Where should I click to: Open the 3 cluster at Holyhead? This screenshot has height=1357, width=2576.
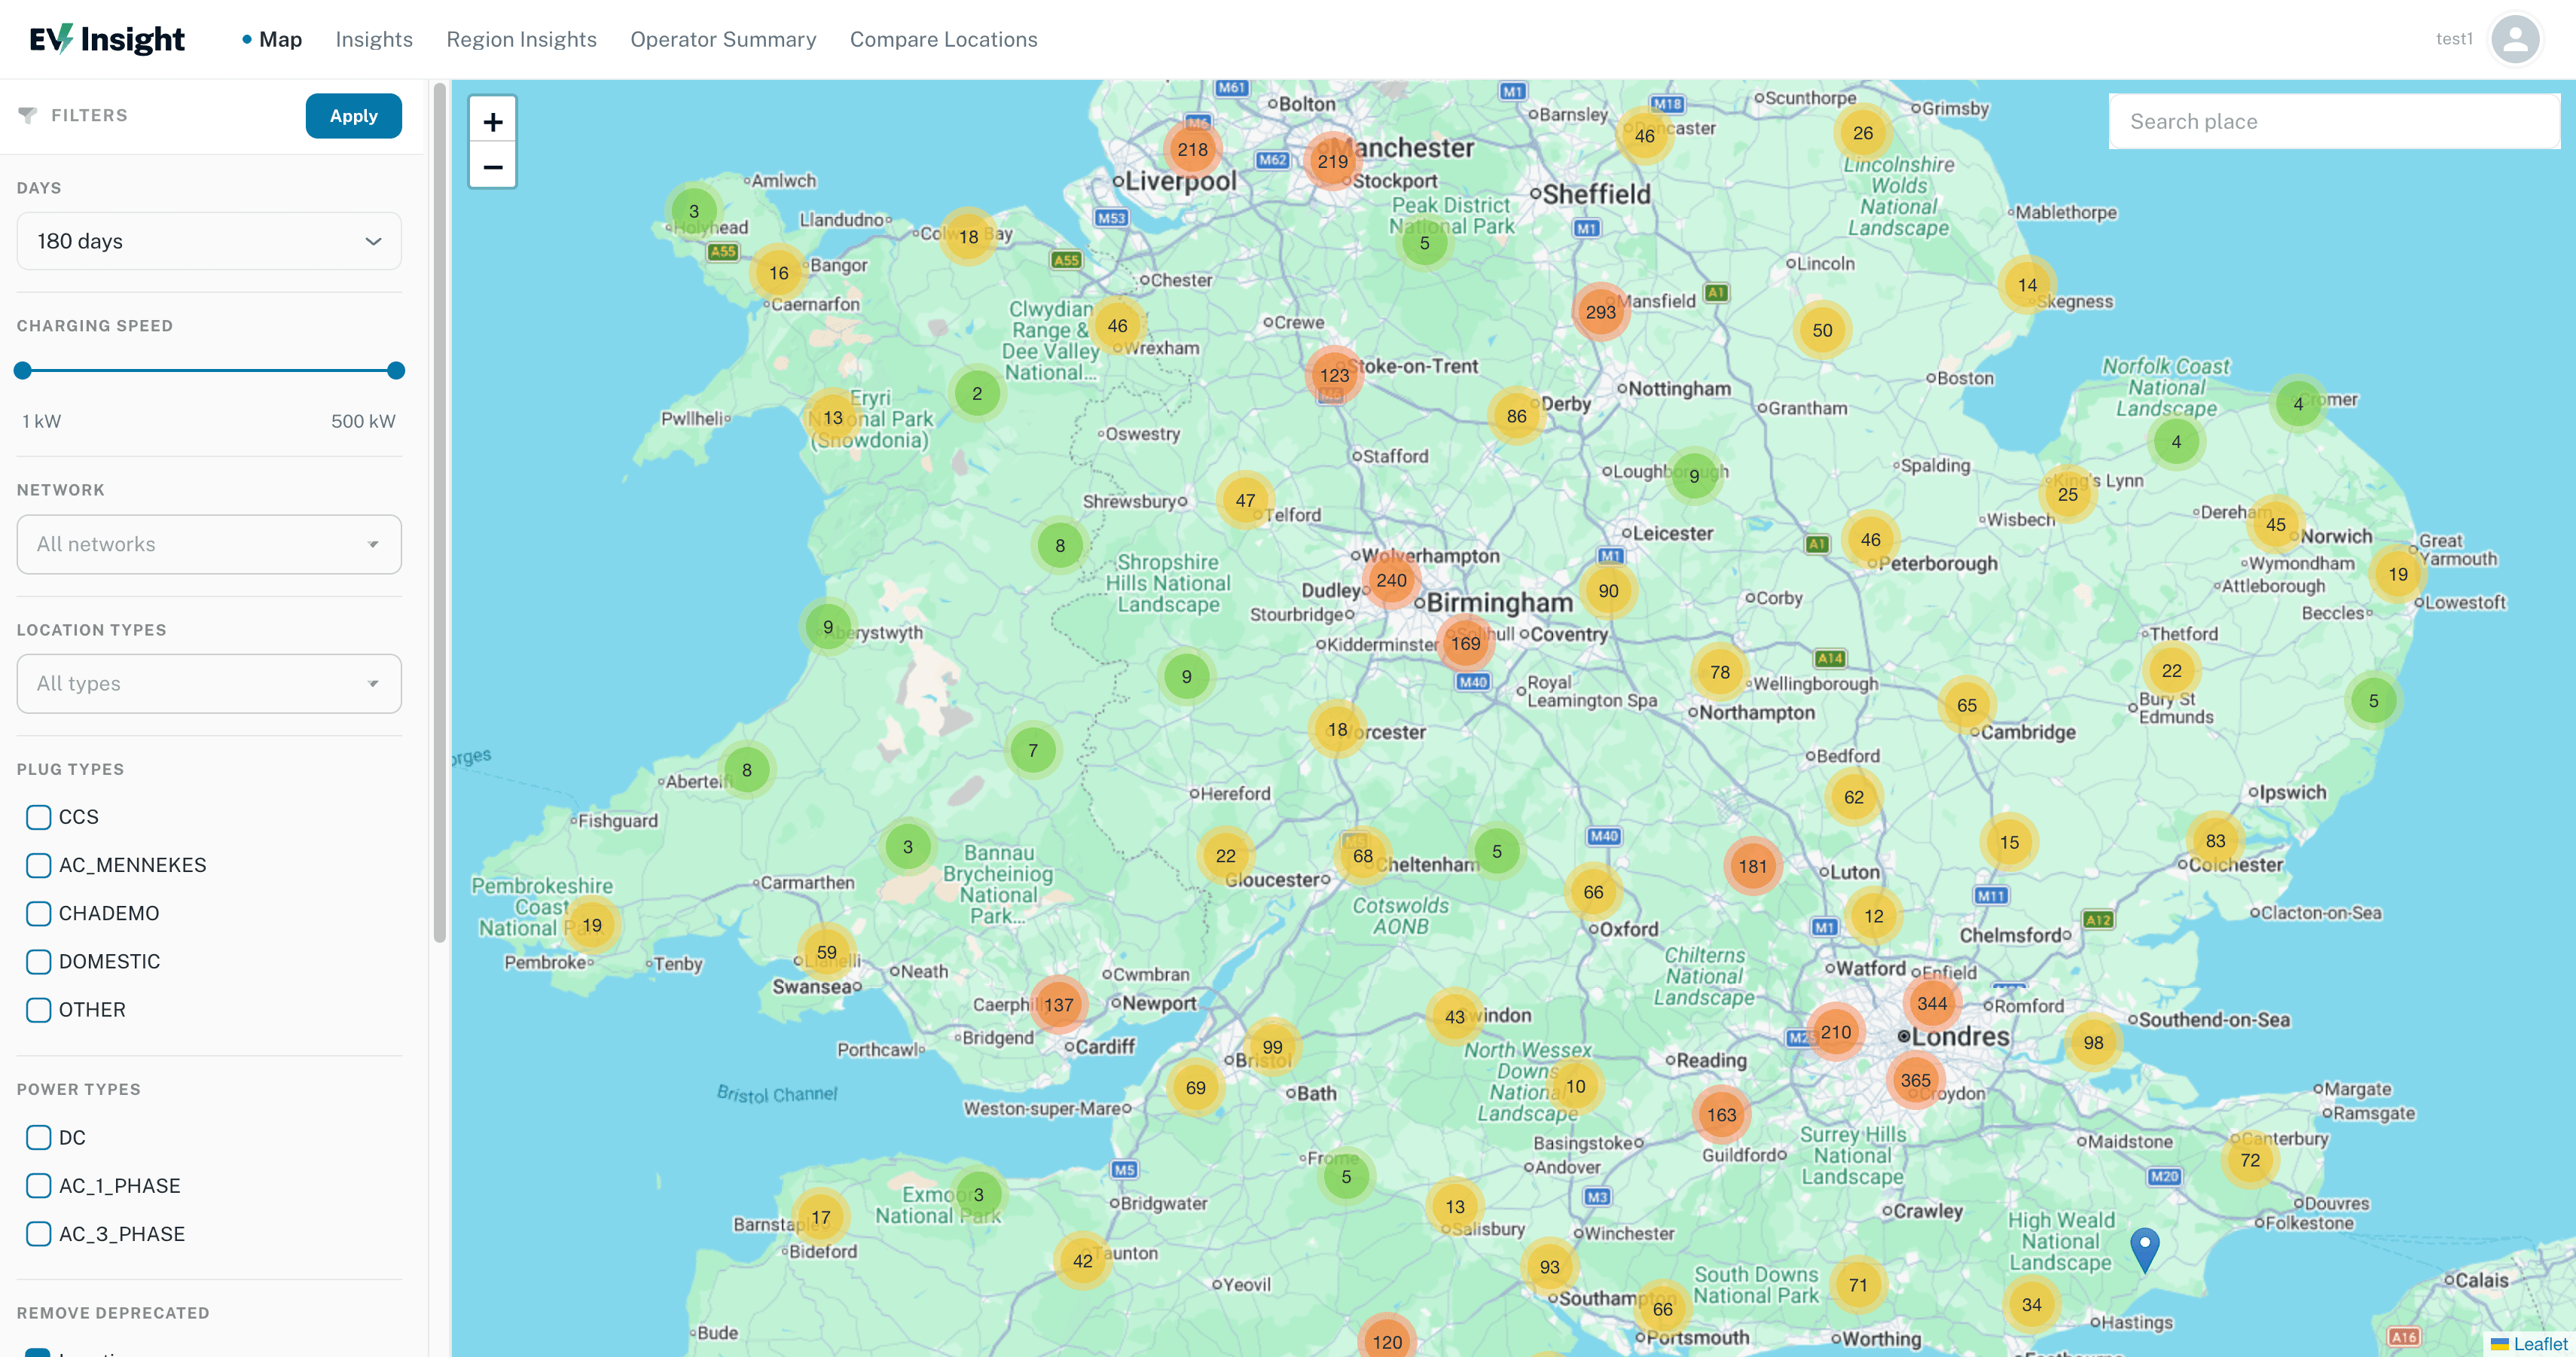pos(694,211)
